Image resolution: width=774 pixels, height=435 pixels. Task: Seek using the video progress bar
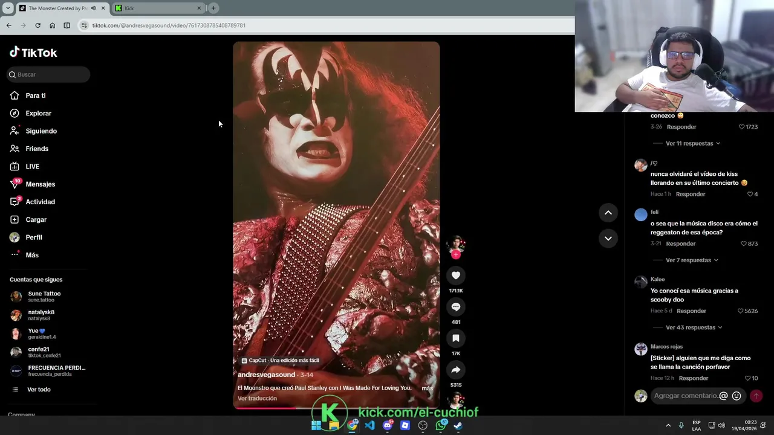[x=336, y=408]
